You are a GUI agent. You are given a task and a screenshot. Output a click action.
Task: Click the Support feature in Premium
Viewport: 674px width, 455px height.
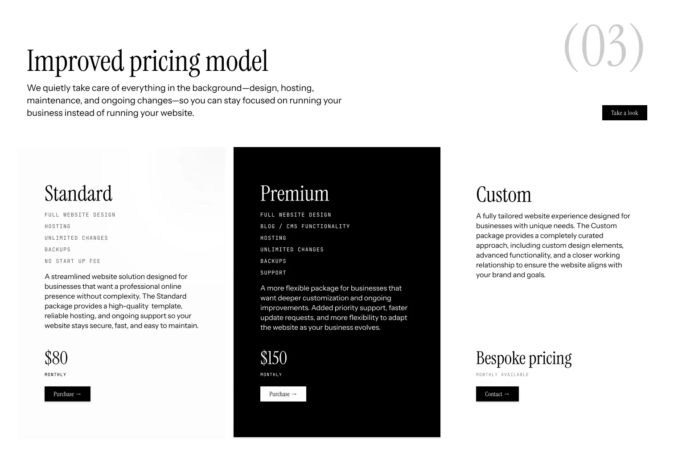click(273, 273)
